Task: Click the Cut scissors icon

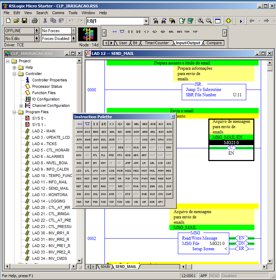Action: pyautogui.click(x=45, y=21)
